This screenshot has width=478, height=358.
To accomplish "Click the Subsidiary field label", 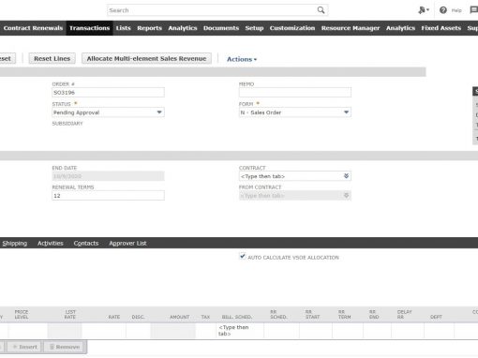I will [x=67, y=124].
